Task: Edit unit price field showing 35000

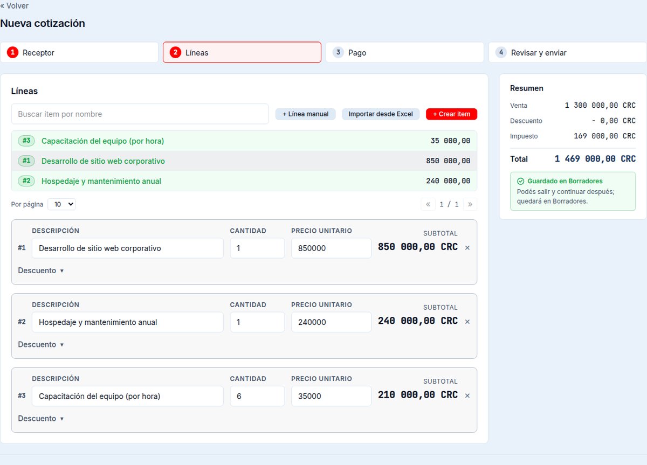Action: 331,396
